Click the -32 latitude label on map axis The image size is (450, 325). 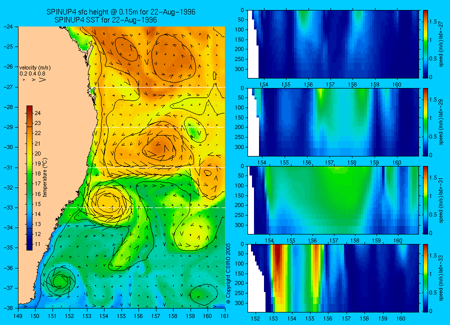tap(8, 187)
